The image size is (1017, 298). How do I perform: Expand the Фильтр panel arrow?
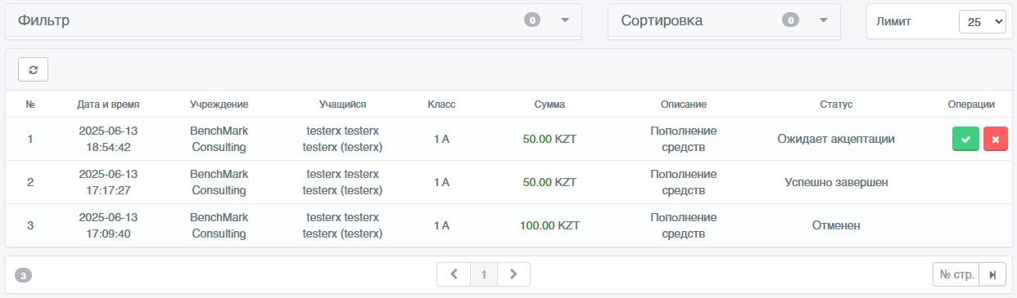click(564, 20)
